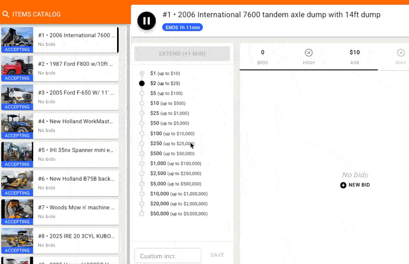Click the item title '#1 • 2006 International 7600 tandem axle dump'
Viewport: 409px width, 264px height.
click(271, 15)
